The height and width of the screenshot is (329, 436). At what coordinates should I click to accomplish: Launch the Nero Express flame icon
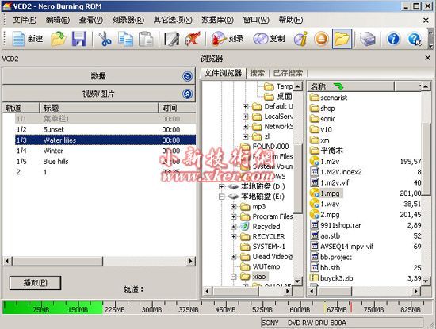[x=193, y=39]
